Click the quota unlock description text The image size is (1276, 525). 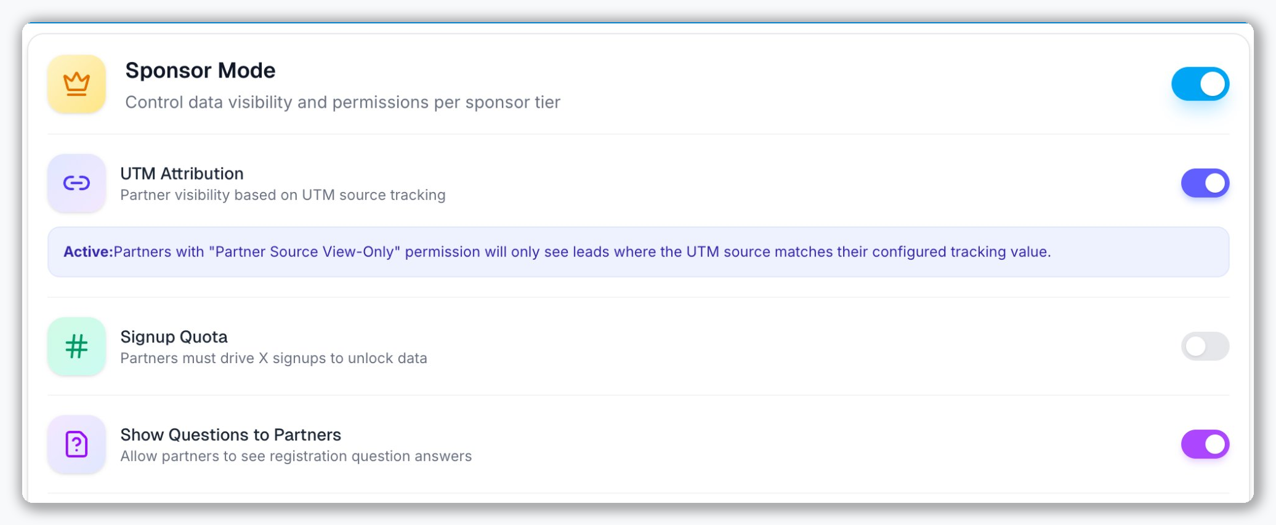click(x=274, y=358)
